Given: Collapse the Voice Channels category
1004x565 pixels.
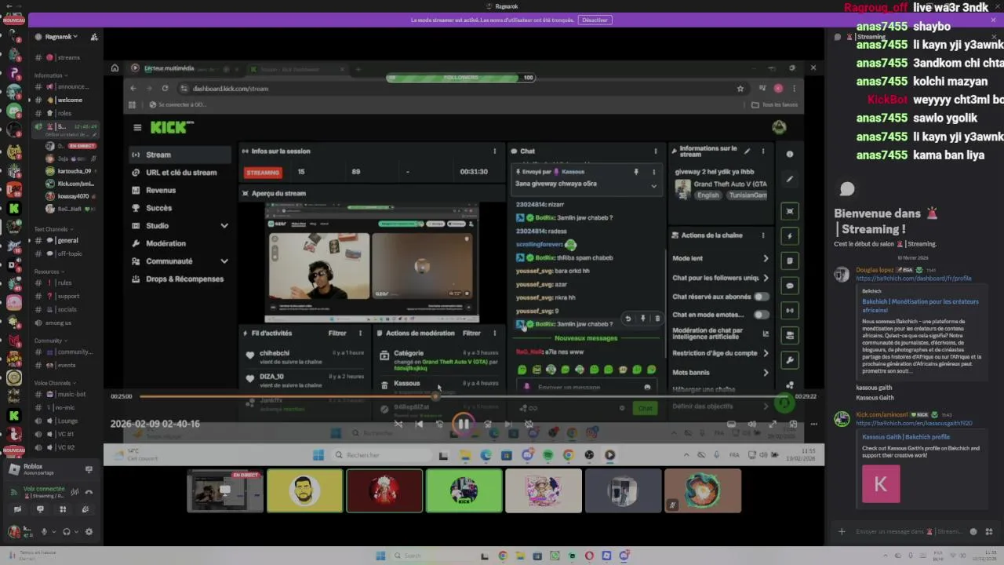Looking at the screenshot, I should click(55, 383).
